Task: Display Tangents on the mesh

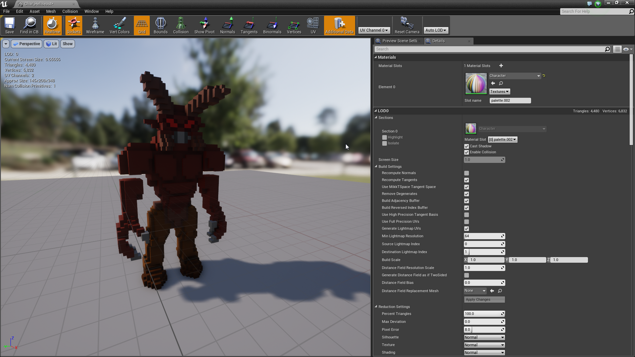Action: click(249, 25)
